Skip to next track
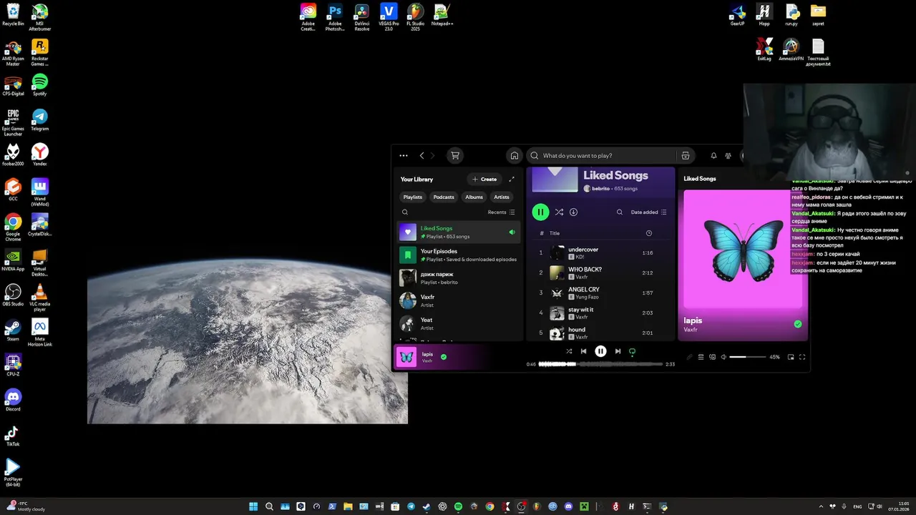This screenshot has width=916, height=515. click(x=618, y=351)
